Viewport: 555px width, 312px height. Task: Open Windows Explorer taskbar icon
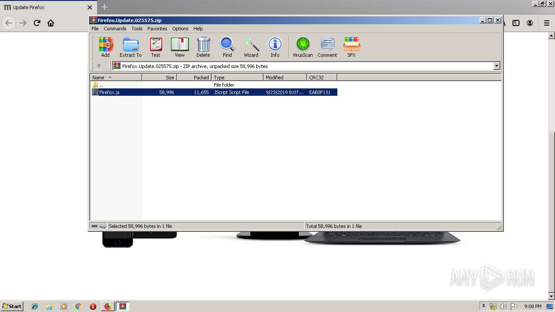tap(49, 306)
